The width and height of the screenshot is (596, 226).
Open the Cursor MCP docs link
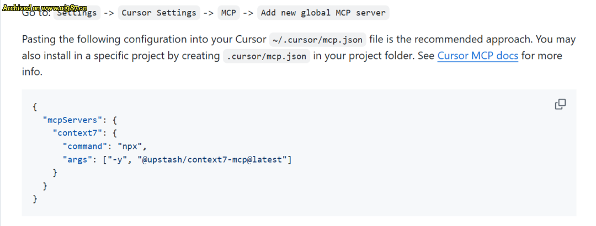coord(478,56)
